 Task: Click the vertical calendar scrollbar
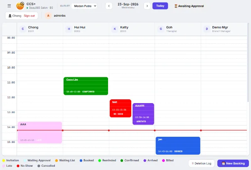pos(248,62)
